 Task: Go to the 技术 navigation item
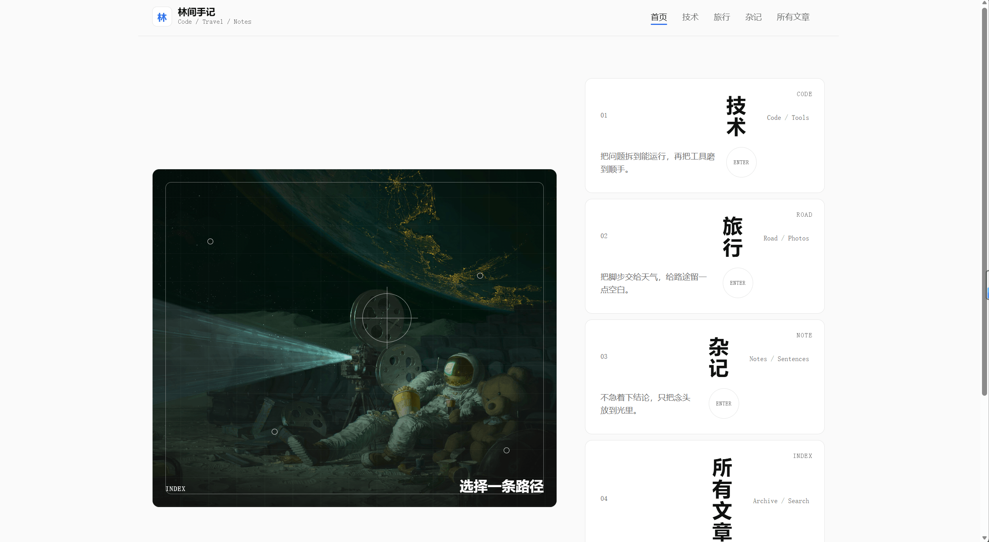point(690,17)
